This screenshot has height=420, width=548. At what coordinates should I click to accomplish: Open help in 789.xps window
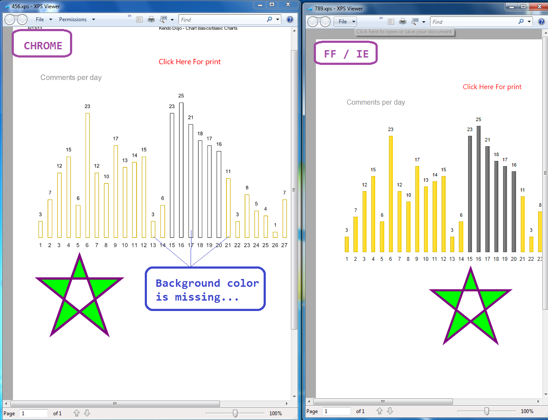[542, 22]
